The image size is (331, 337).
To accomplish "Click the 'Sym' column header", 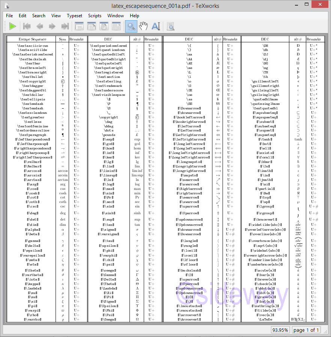I will coord(62,39).
